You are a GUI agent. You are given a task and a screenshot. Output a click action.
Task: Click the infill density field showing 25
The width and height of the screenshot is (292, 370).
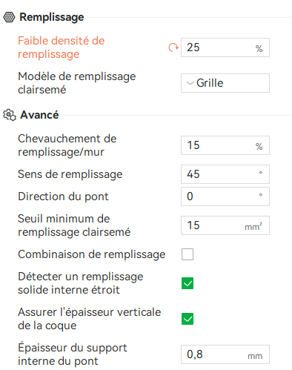(x=225, y=47)
